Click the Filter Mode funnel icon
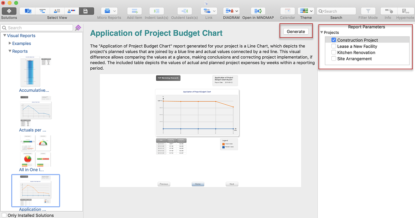415x218 pixels. tap(368, 11)
